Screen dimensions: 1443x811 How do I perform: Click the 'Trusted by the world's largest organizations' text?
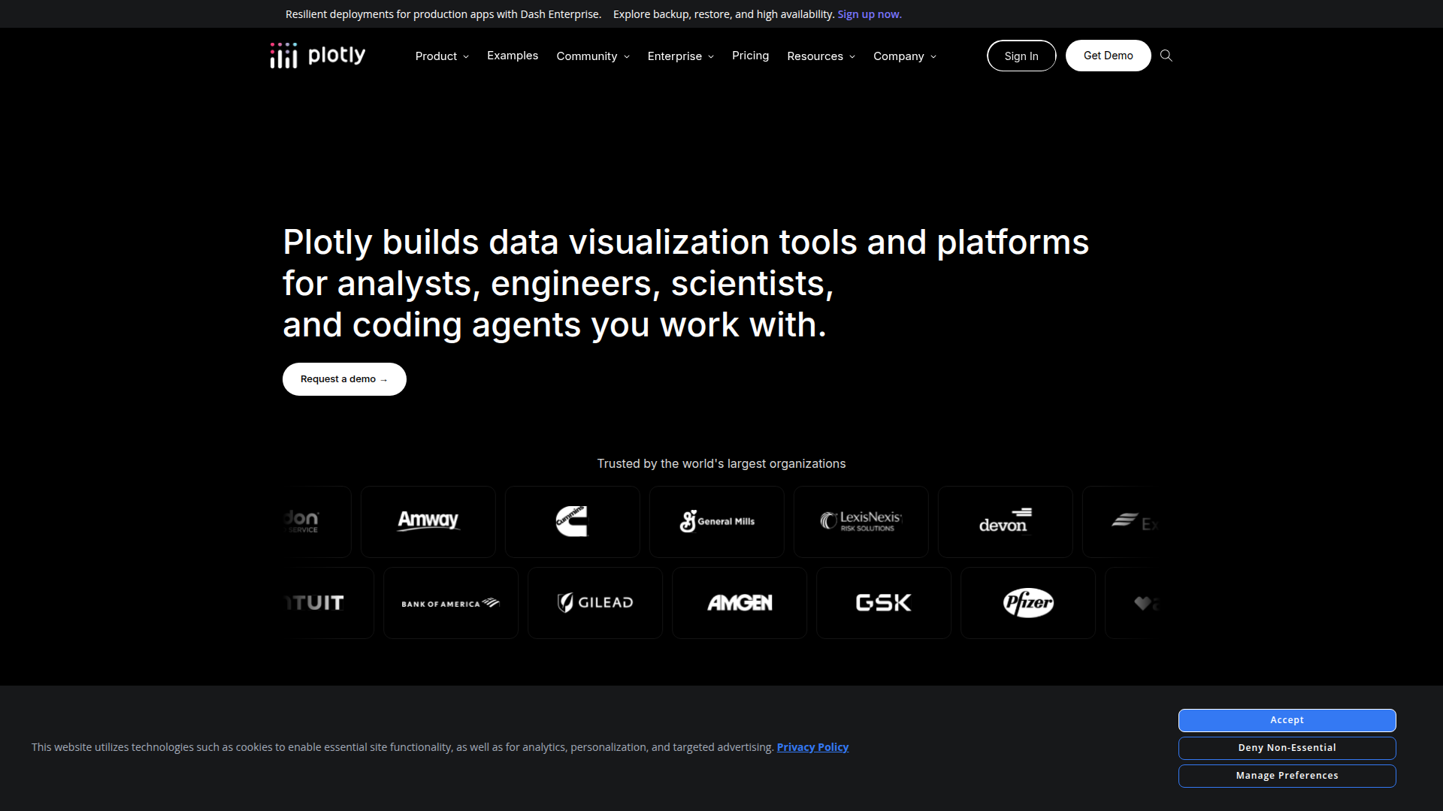click(x=721, y=464)
